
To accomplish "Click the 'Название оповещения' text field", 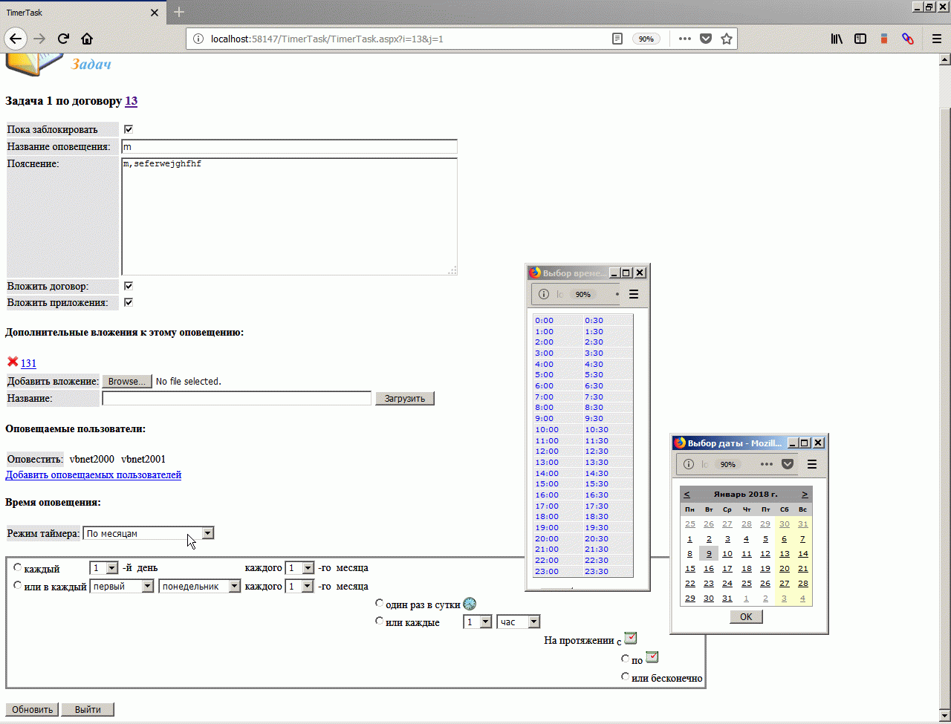I will (289, 146).
